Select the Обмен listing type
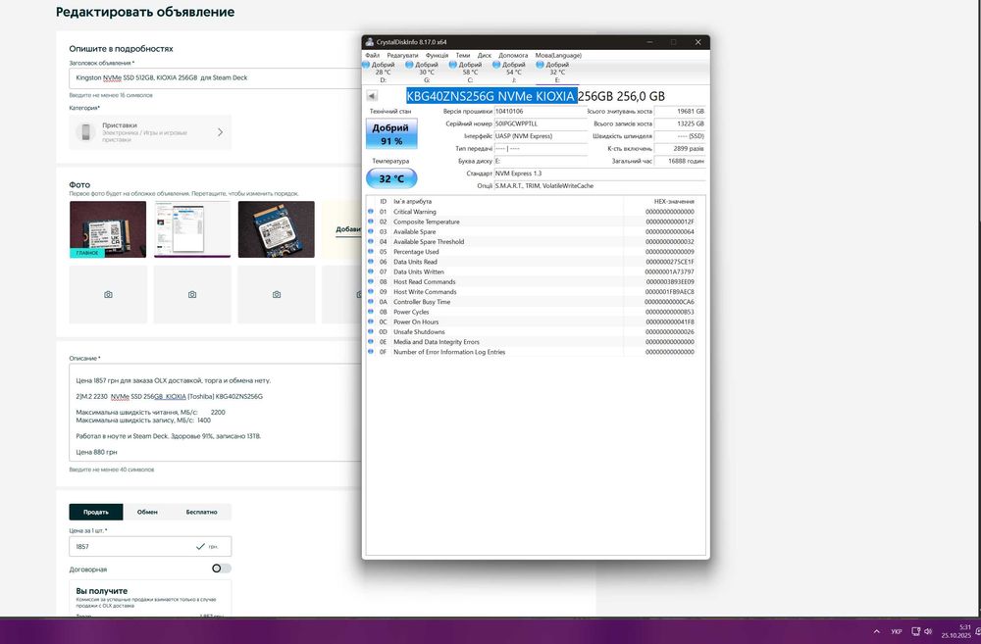This screenshot has height=644, width=981. click(x=147, y=512)
